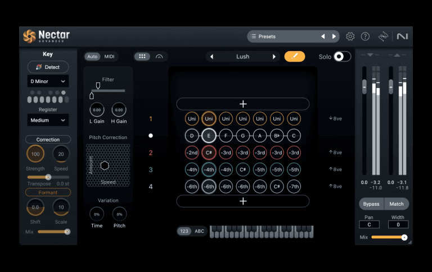Switch to the grid view icon

tap(142, 57)
